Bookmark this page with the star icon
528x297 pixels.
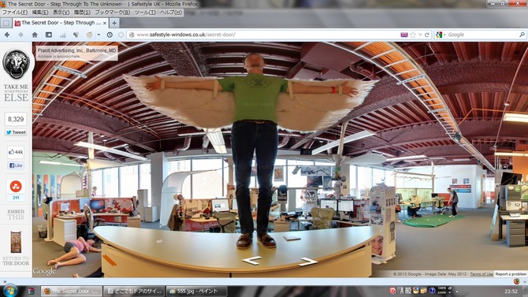point(413,35)
